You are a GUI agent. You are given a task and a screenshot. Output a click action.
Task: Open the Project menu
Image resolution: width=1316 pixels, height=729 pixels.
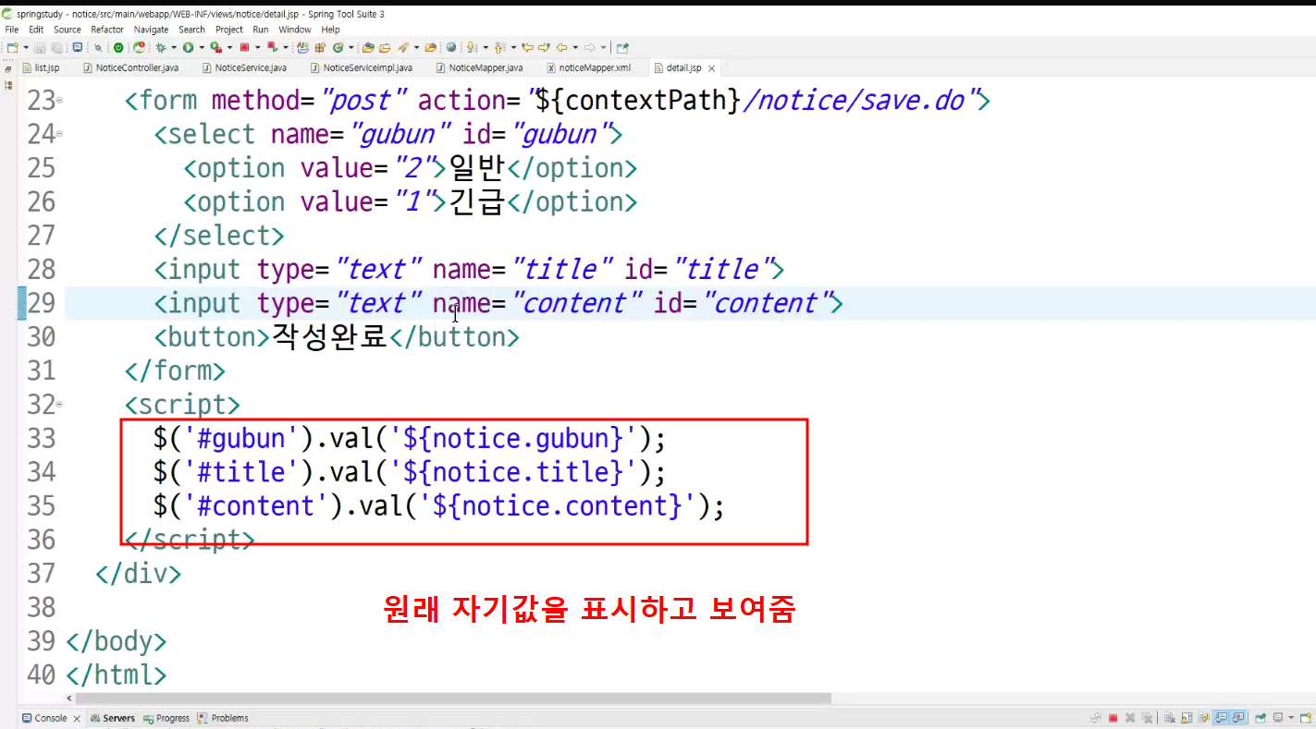[x=229, y=30]
